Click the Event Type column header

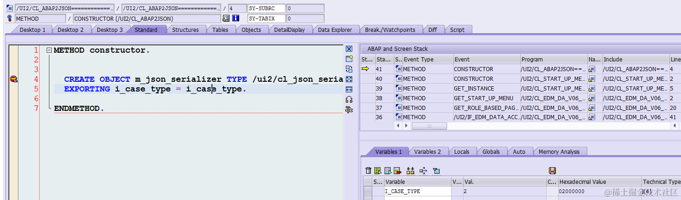pyautogui.click(x=428, y=60)
